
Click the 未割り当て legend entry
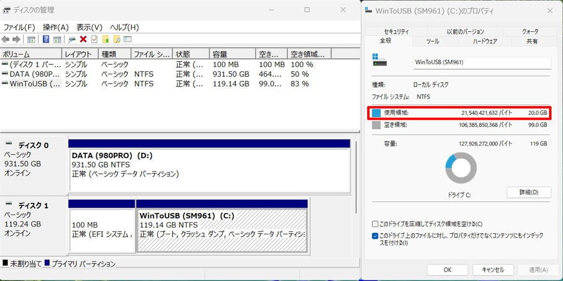pos(22,263)
